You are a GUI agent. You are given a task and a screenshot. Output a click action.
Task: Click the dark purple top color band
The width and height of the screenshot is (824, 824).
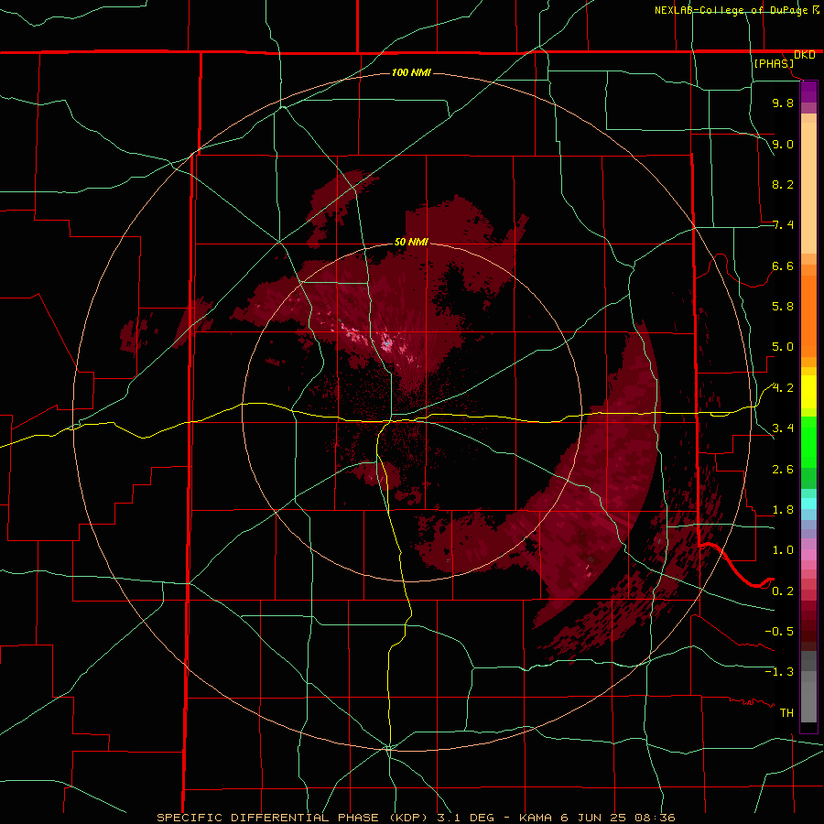pos(808,92)
